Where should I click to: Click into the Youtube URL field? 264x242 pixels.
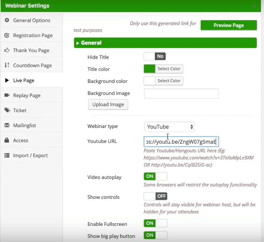coord(181,142)
